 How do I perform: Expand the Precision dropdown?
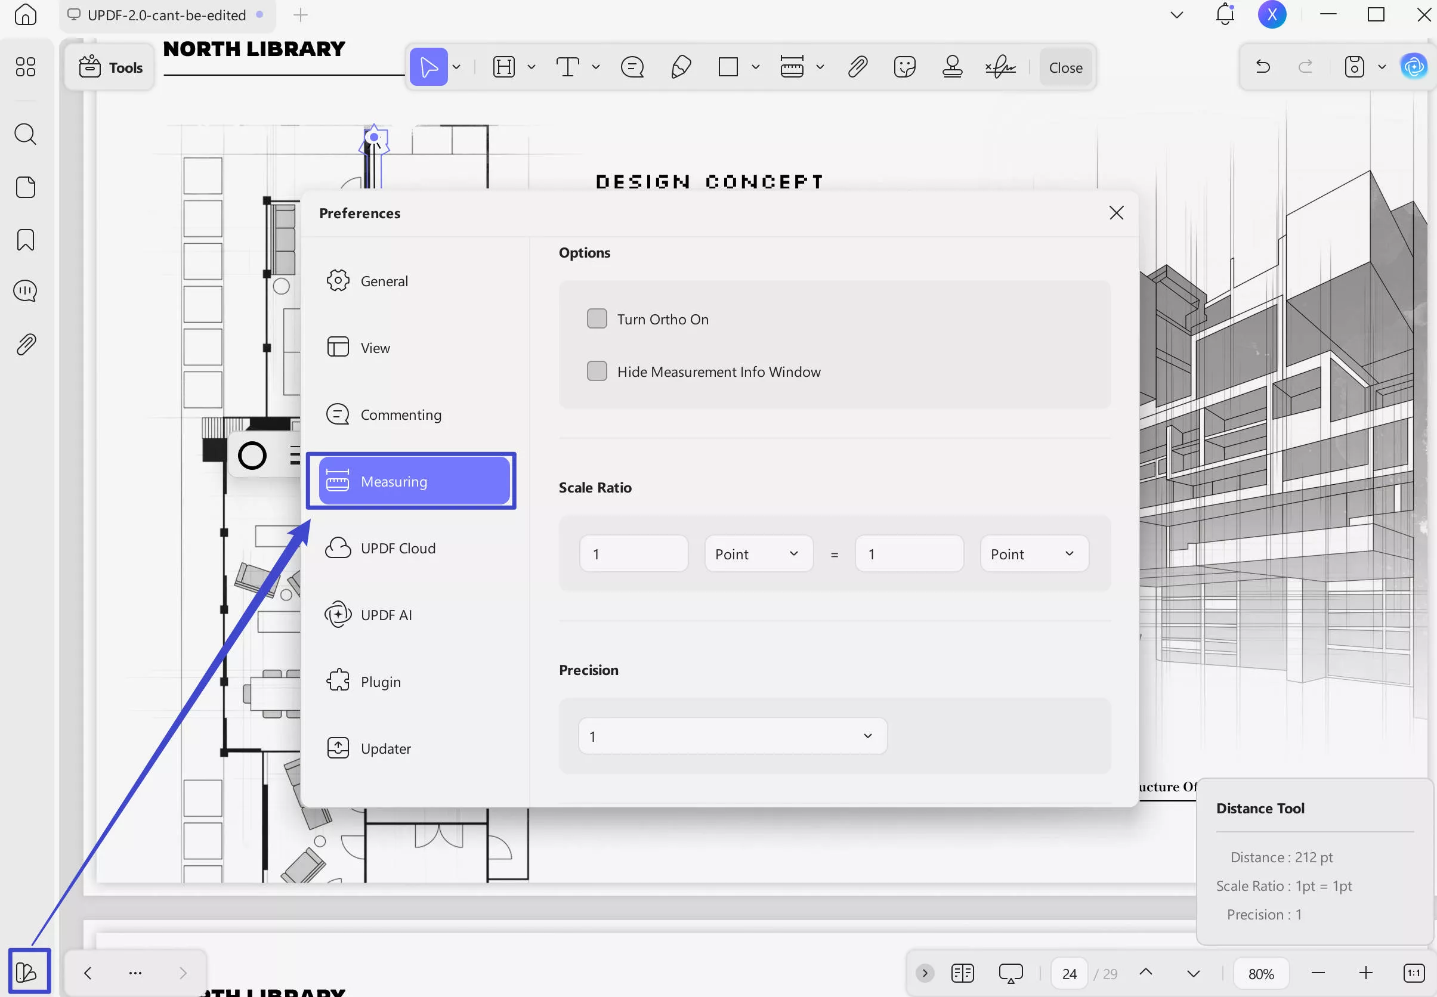tap(733, 736)
